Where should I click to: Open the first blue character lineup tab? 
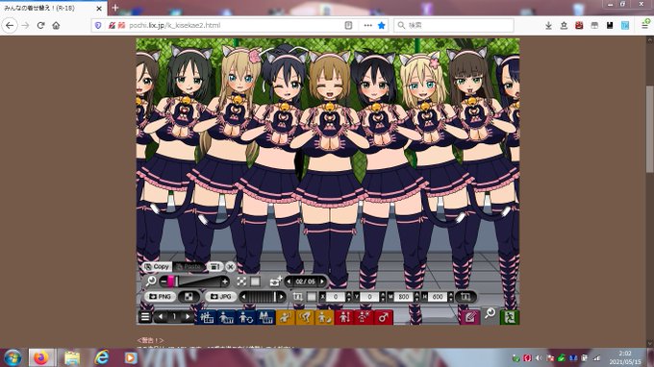pos(207,317)
